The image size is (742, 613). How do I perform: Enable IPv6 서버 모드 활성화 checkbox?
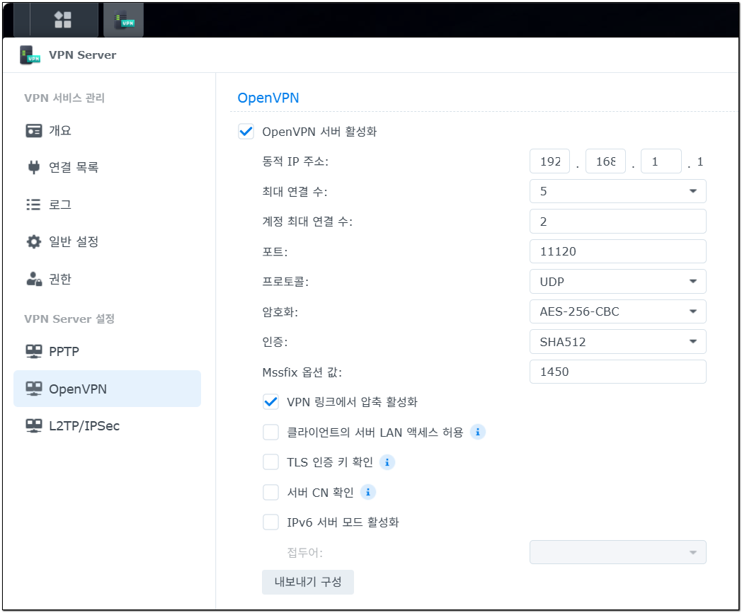pos(270,522)
